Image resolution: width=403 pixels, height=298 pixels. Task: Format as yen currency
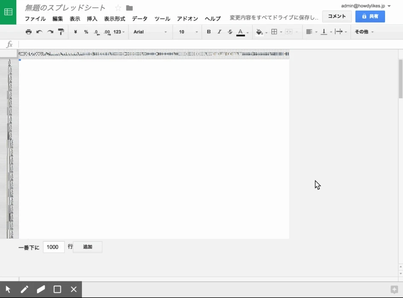[75, 32]
